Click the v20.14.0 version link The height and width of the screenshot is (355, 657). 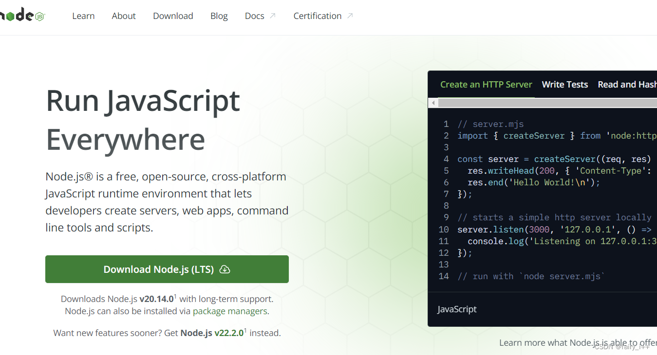coord(156,299)
